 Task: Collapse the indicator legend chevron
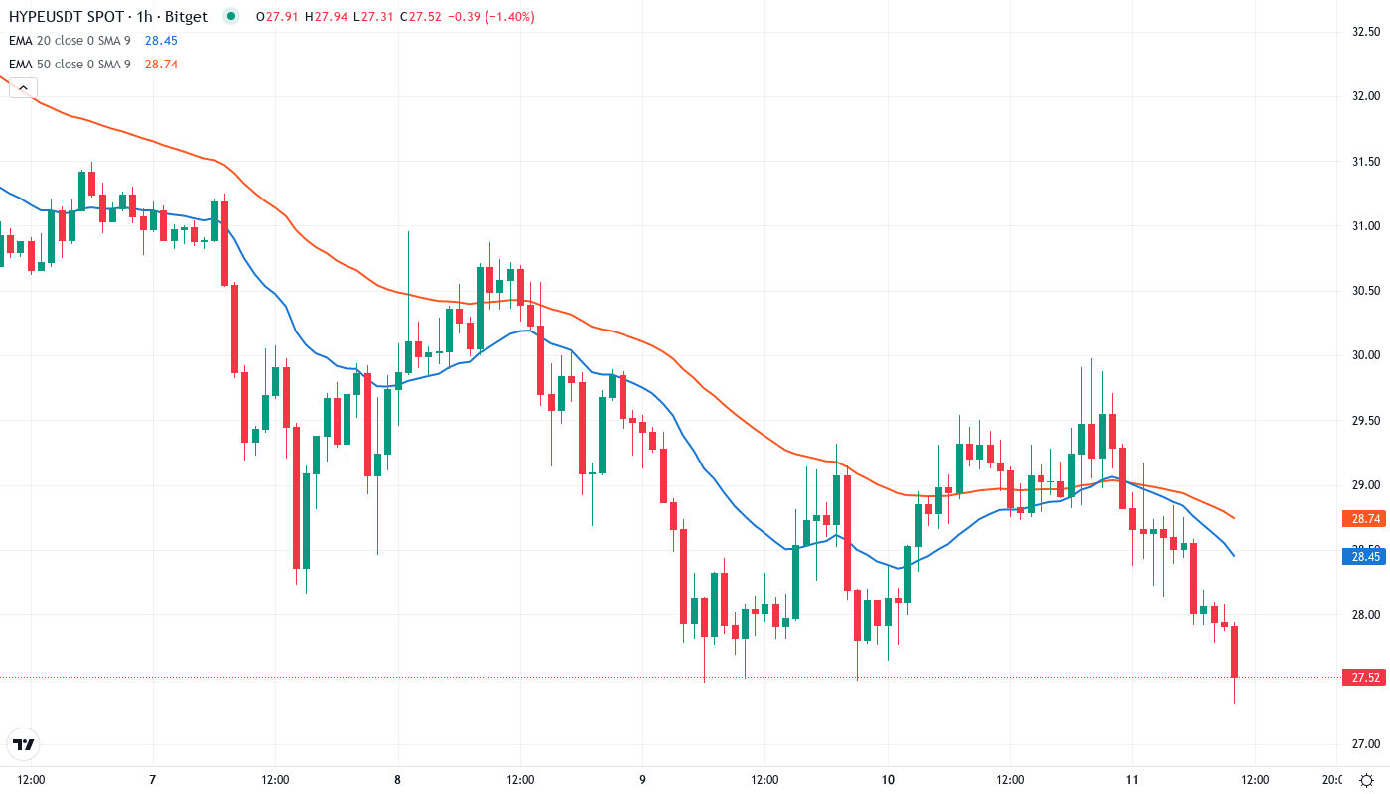pyautogui.click(x=23, y=88)
